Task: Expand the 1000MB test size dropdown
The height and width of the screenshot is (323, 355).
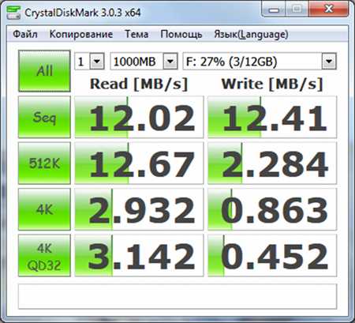Action: 170,62
